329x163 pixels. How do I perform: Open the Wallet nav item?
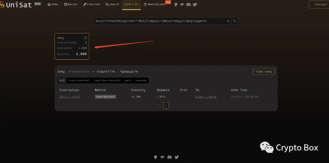click(x=71, y=4)
